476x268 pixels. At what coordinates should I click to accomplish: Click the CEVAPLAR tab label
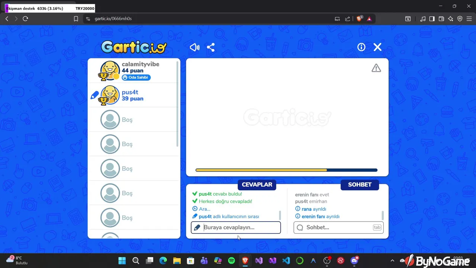pyautogui.click(x=257, y=185)
